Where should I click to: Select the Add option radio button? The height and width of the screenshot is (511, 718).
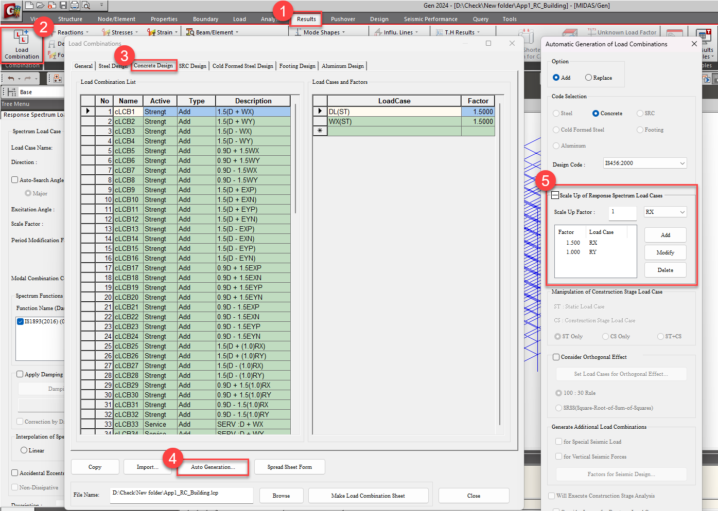click(556, 78)
